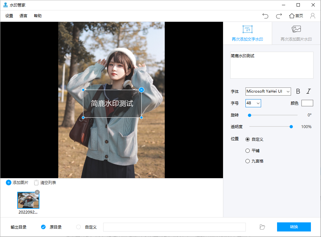
Task: Click the 透明度 opacity slider handle
Action: [x=291, y=127]
